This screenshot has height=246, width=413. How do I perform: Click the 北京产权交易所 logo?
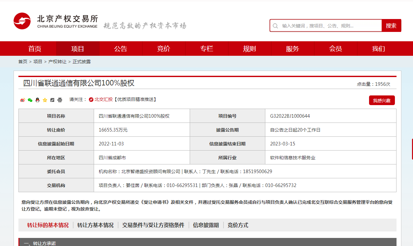click(x=56, y=21)
